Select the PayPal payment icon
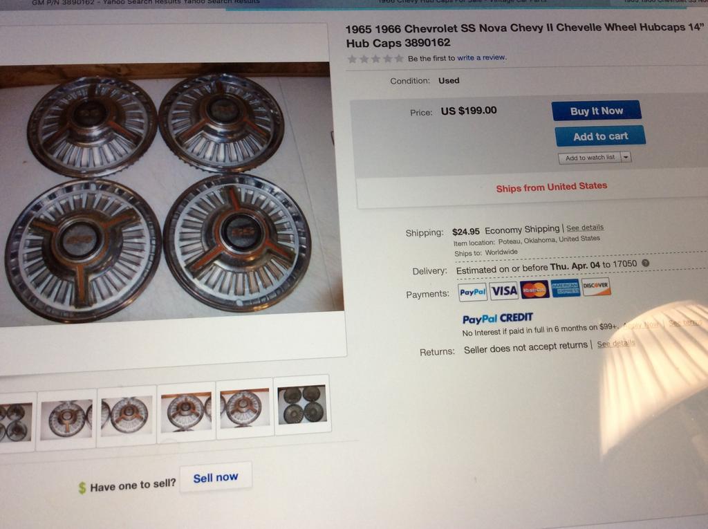The image size is (708, 529). pyautogui.click(x=473, y=292)
